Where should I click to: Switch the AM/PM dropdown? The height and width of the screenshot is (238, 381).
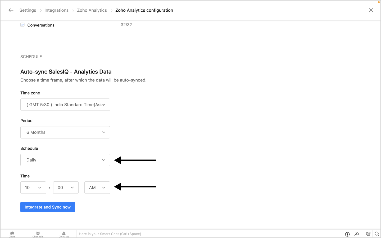[97, 187]
